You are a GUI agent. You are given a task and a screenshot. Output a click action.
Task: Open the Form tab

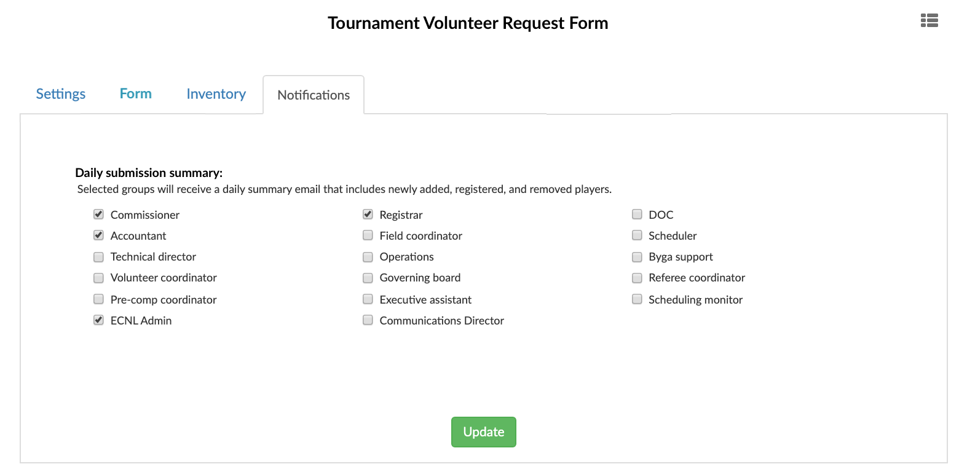(136, 94)
